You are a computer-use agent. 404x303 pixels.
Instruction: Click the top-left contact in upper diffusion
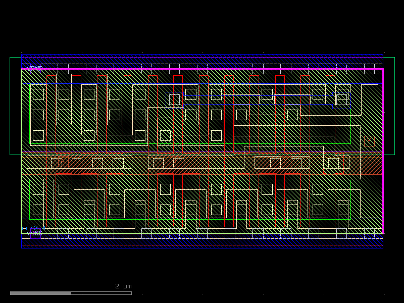pyautogui.click(x=38, y=94)
